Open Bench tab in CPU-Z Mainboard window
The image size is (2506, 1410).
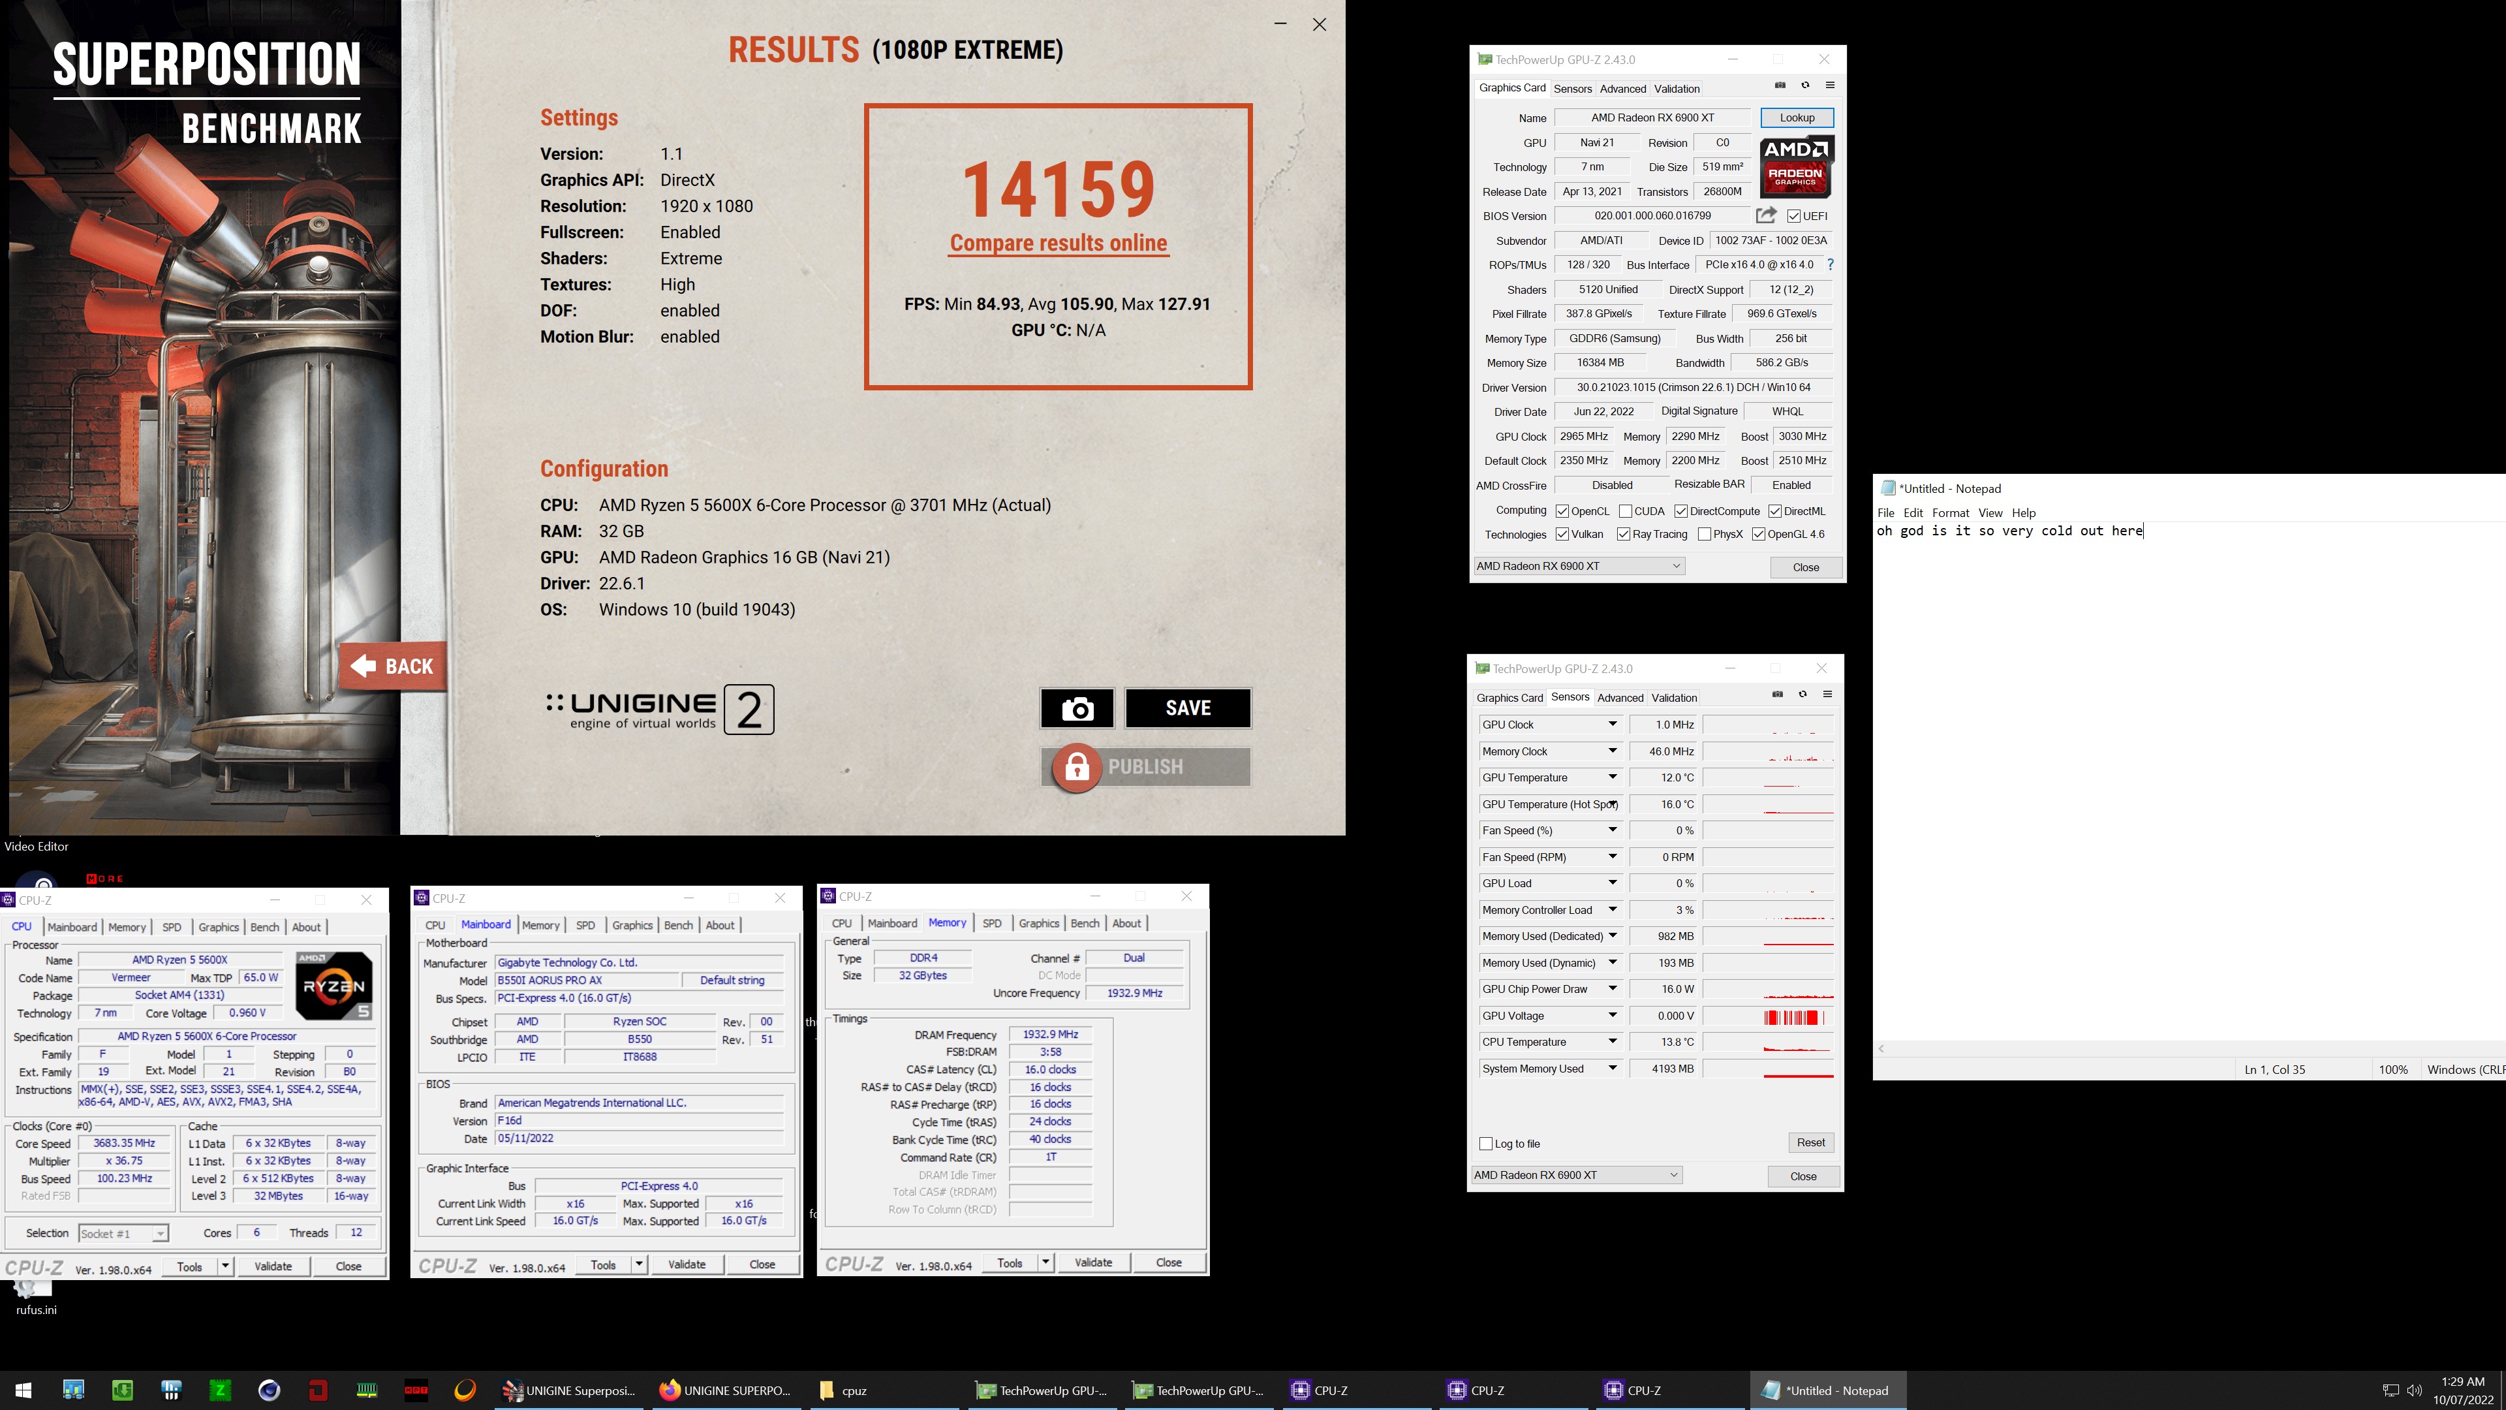678,926
